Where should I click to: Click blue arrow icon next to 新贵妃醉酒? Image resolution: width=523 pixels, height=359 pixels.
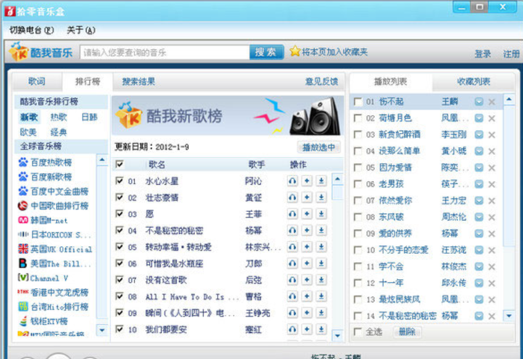click(479, 134)
